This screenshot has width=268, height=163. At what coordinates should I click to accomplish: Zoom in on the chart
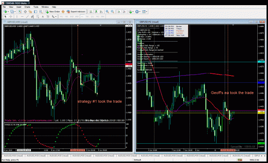coord(107,12)
